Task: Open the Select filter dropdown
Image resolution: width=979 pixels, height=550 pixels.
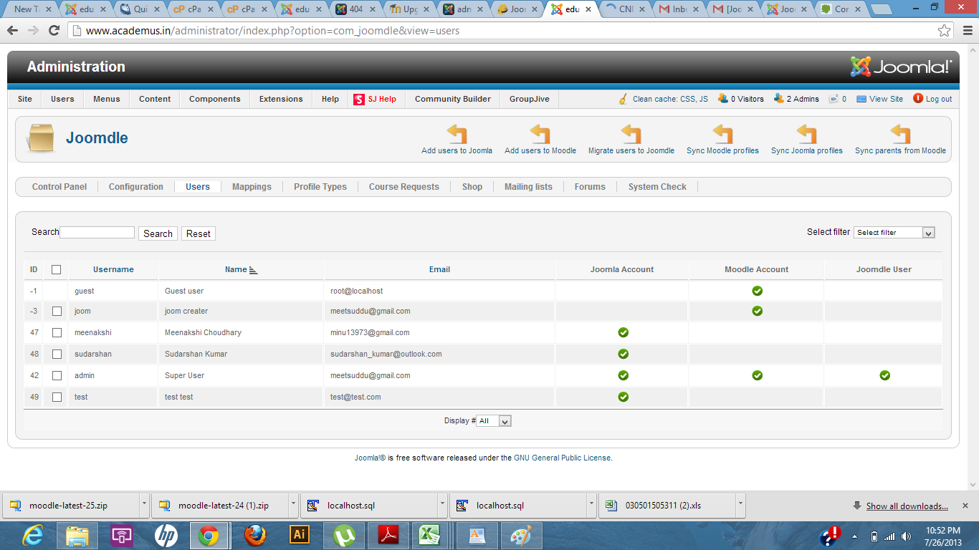Action: coord(894,233)
